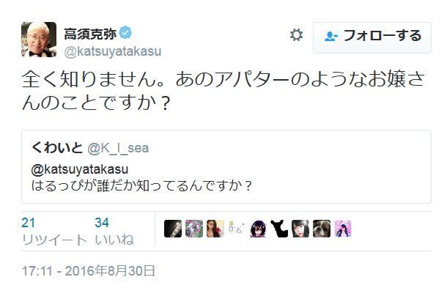The width and height of the screenshot is (447, 288).
Task: Click the blue verified badge icon
Action: coord(125,33)
